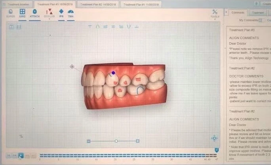Switch to Treatment Plan #2 14/09/2018 tab
Image resolution: width=271 pixels, height=165 pixels.
click(x=97, y=4)
